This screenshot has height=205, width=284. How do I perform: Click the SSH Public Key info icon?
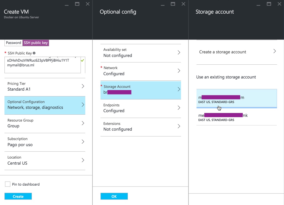tap(34, 53)
